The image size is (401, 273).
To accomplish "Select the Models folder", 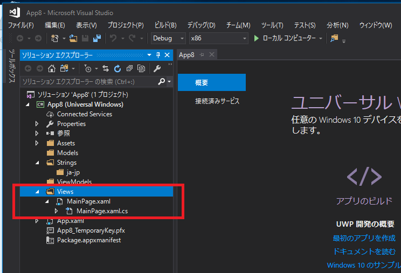I will tap(67, 153).
